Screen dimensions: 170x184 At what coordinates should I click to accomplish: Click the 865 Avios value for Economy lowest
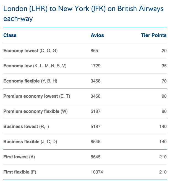[x=94, y=51]
